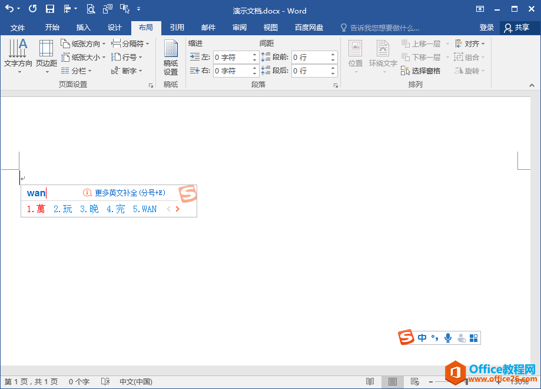Click the spacing before (段前) field
Image resolution: width=541 pixels, height=389 pixels.
click(310, 57)
